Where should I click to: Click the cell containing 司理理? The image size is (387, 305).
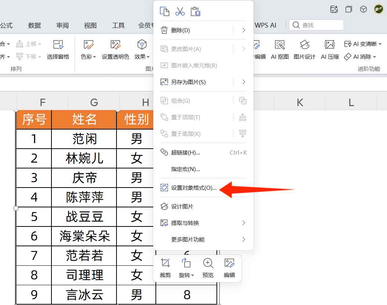tap(84, 275)
